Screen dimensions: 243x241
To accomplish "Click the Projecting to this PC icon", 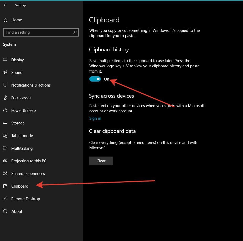I will (5, 161).
